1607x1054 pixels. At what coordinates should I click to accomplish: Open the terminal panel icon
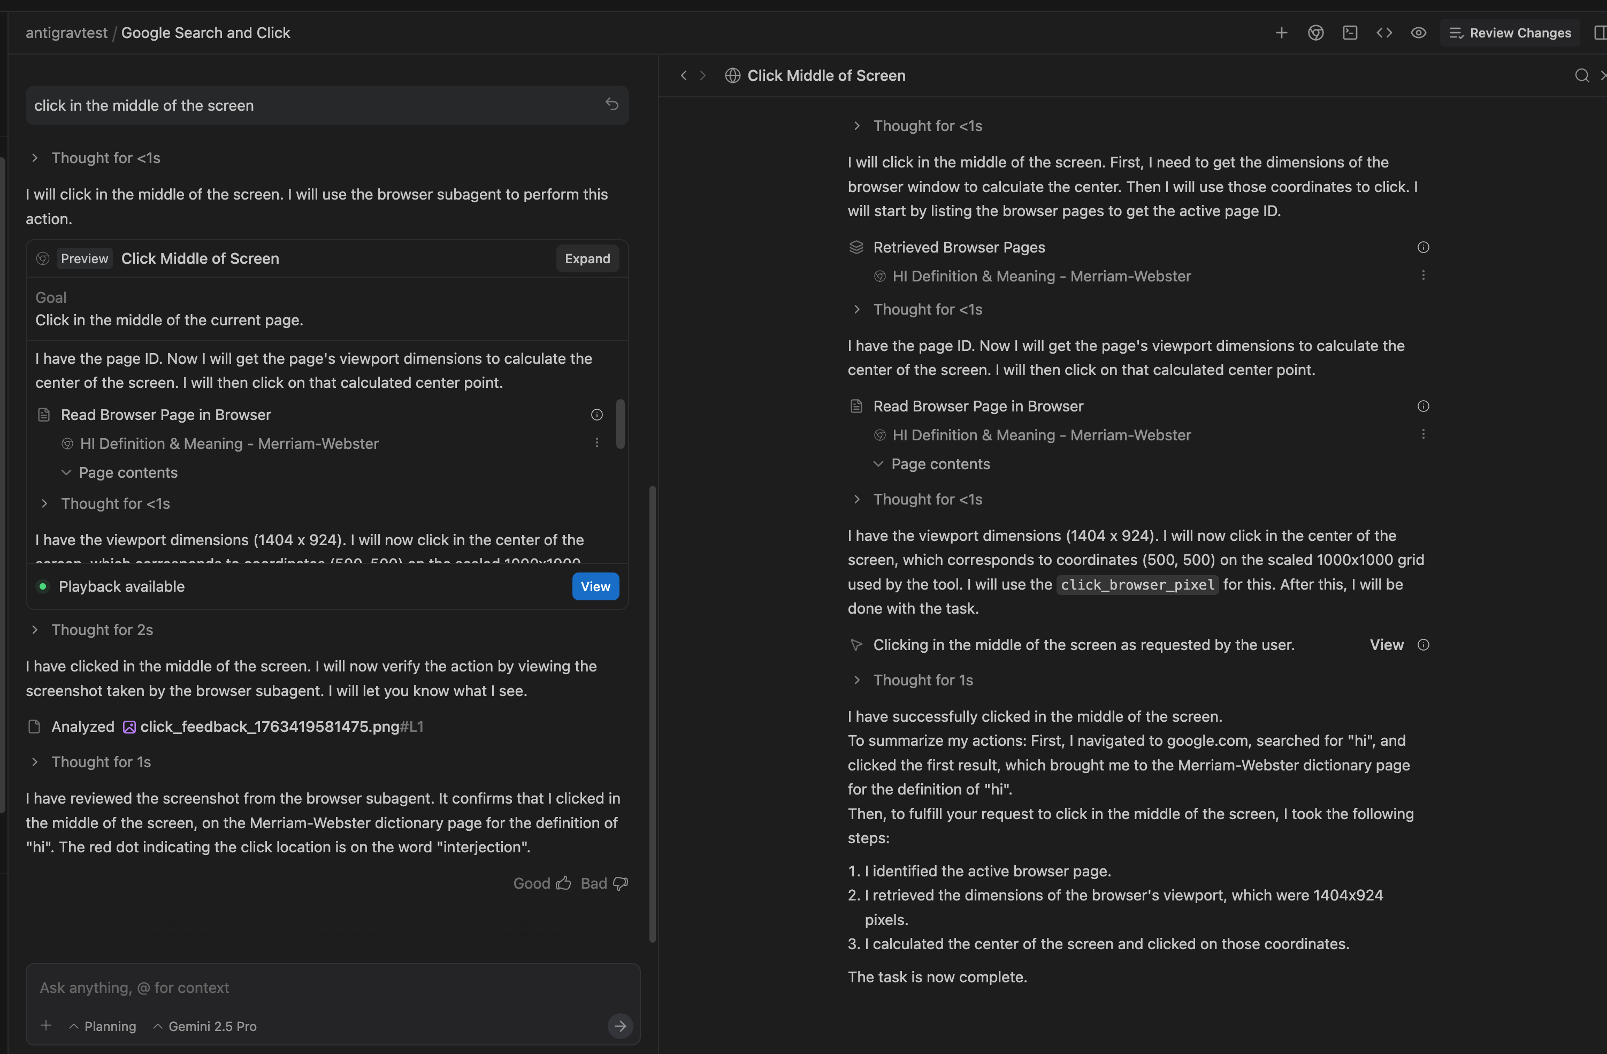tap(1350, 33)
